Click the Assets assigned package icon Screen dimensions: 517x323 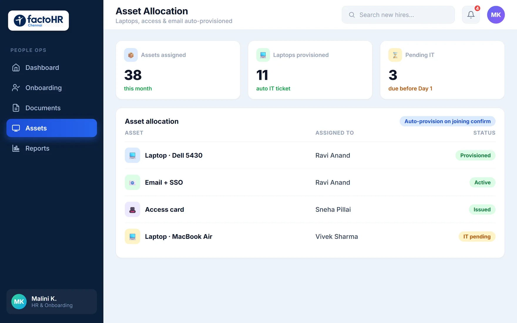pos(131,55)
